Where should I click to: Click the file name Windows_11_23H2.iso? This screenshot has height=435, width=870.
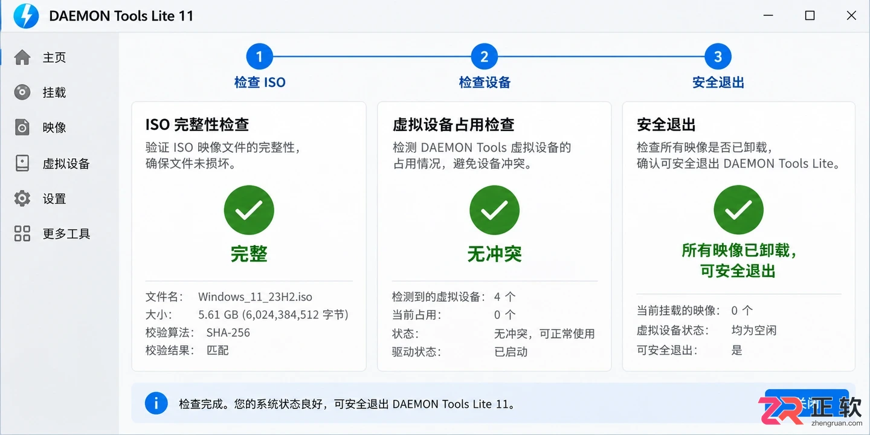pos(255,297)
